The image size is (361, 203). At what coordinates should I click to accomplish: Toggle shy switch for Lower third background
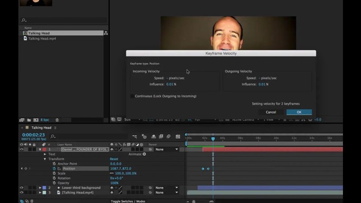click(111, 188)
